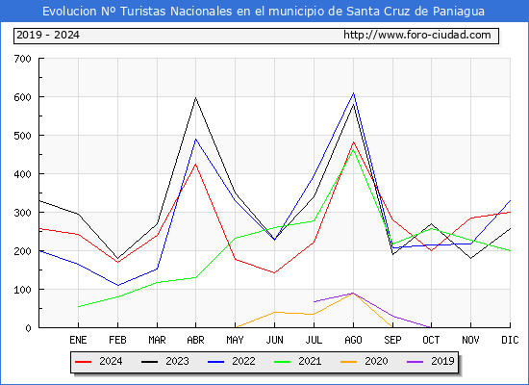Viewport: 529px width, 385px height.
Task: Click the chart title about Turistas Nacionales
Action: pos(264,12)
